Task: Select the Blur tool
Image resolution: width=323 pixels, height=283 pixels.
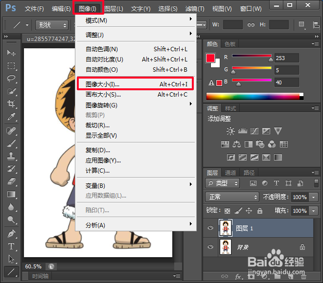Action: click(x=11, y=207)
